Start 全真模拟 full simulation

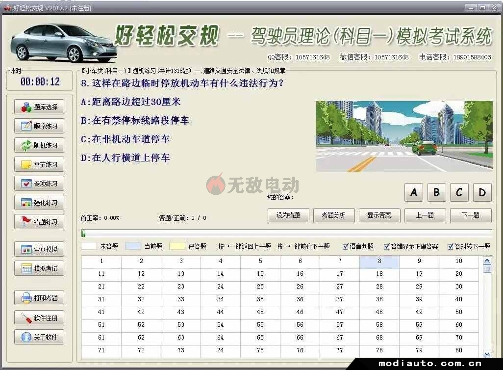39,249
